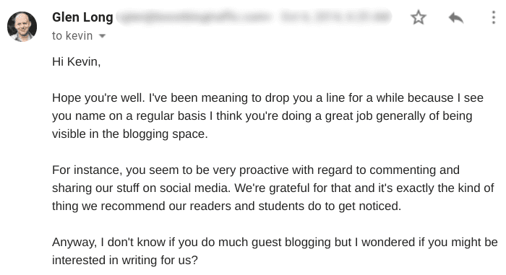Expand recipient details arrow beside 'to kevin'
The image size is (506, 275).
tap(103, 36)
